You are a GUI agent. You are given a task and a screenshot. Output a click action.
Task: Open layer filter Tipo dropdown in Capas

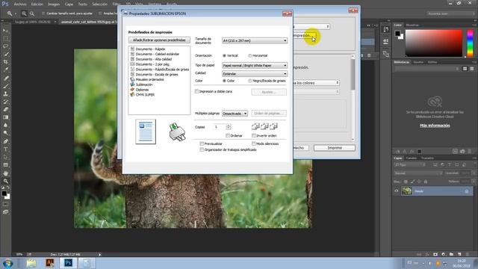click(x=410, y=164)
